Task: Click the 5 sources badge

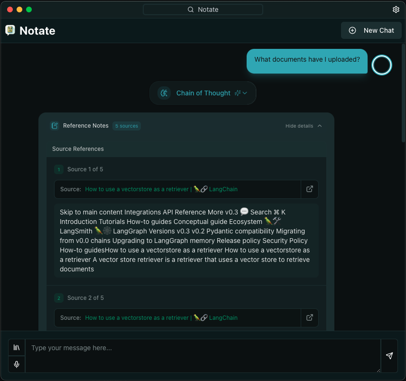Action: pyautogui.click(x=127, y=126)
